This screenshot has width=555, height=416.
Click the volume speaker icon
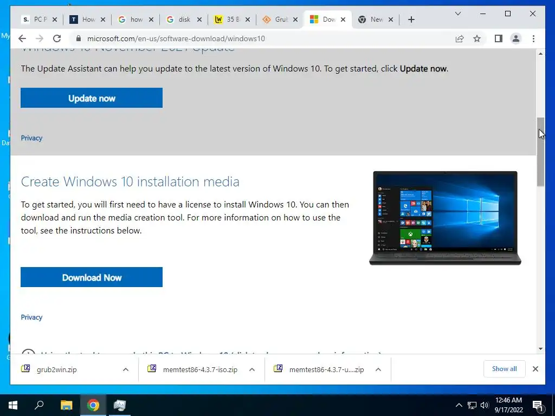pos(485,405)
